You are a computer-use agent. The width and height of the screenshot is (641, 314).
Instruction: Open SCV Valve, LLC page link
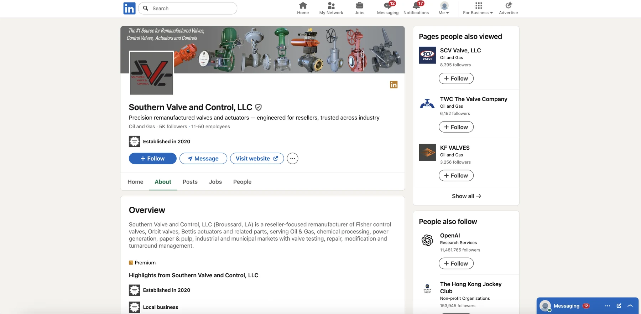(460, 51)
